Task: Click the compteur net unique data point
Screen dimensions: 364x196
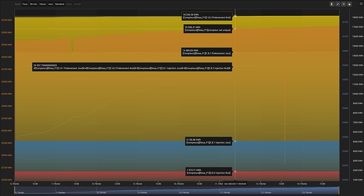Action: (x=235, y=29)
